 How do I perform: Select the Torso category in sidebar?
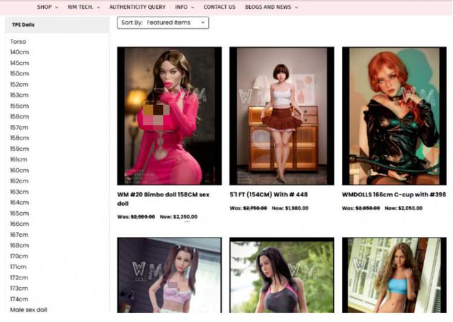click(x=18, y=42)
